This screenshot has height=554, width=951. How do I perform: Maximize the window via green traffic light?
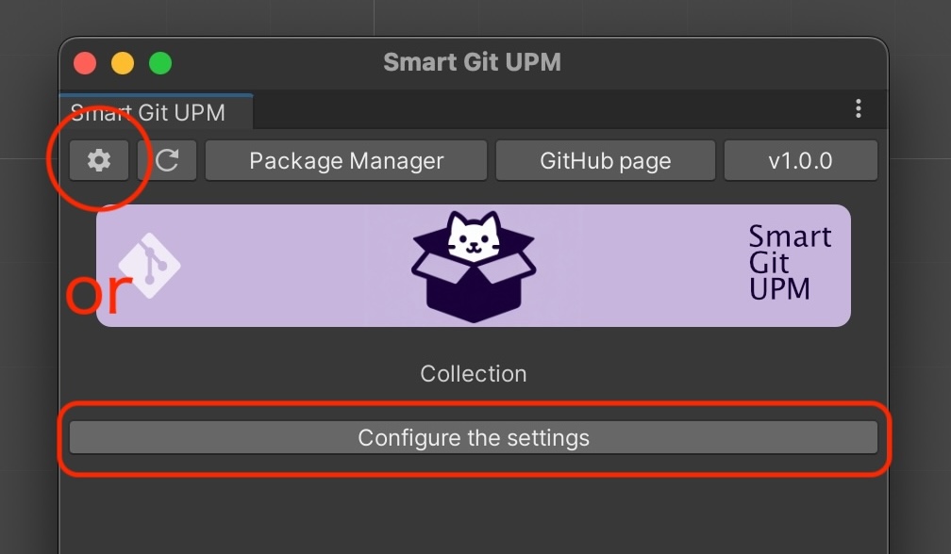(160, 62)
